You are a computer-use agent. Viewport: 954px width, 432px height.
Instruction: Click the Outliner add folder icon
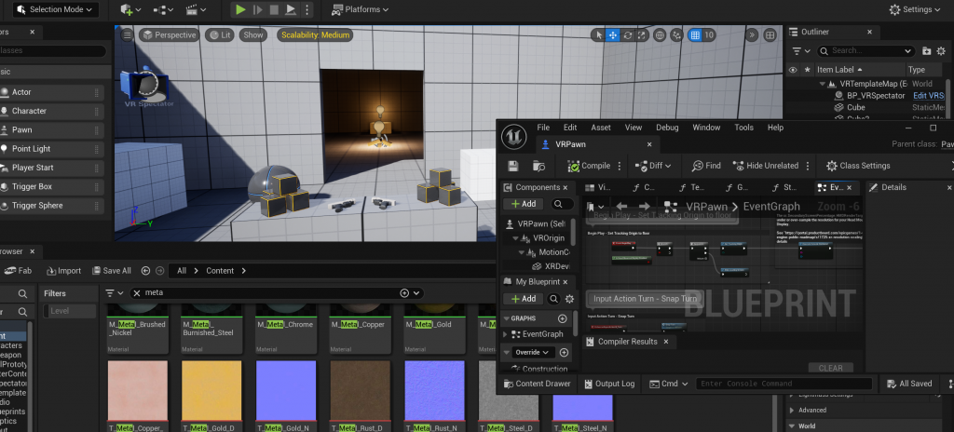pyautogui.click(x=927, y=51)
